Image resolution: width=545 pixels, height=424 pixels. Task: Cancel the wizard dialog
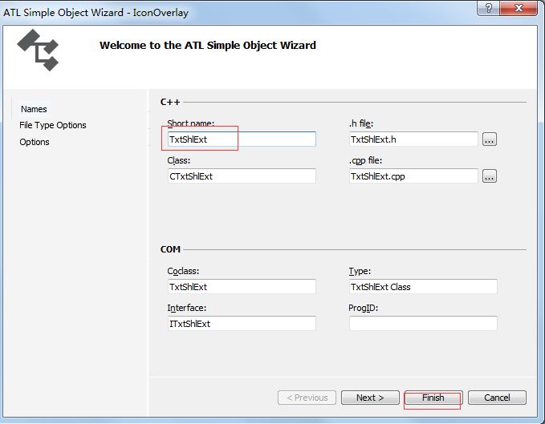point(497,398)
